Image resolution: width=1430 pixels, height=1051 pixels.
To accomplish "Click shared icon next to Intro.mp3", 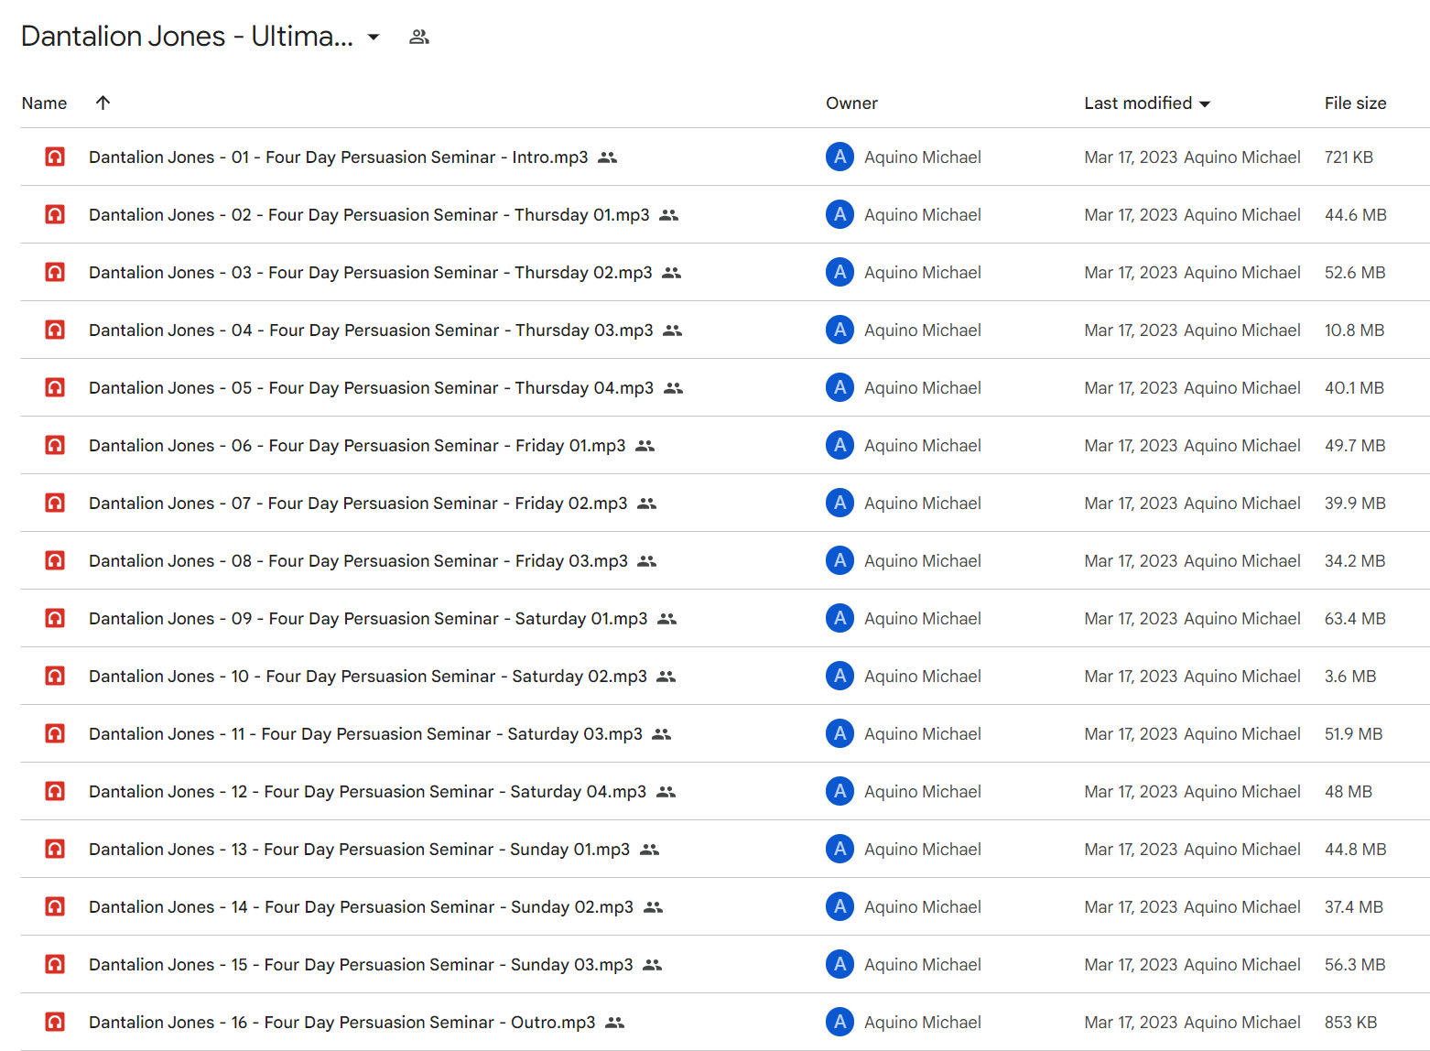I will 607,157.
